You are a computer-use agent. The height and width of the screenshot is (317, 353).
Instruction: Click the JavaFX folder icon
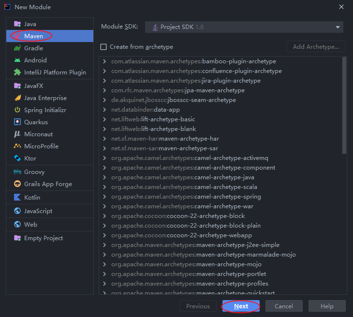point(17,86)
